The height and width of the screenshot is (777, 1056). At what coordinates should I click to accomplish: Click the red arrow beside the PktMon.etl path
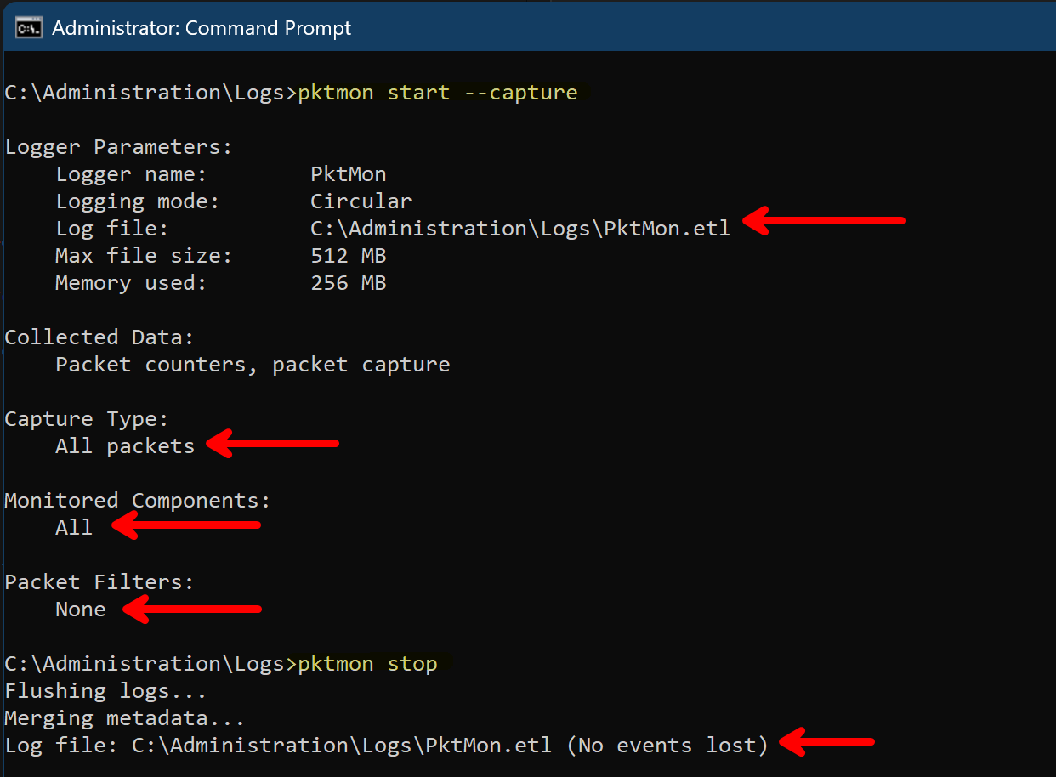coord(823,221)
